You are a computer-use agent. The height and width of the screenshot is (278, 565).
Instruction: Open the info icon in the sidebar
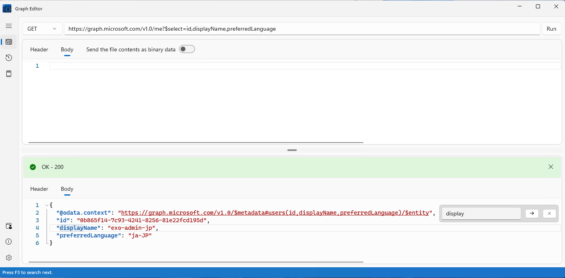(9, 242)
